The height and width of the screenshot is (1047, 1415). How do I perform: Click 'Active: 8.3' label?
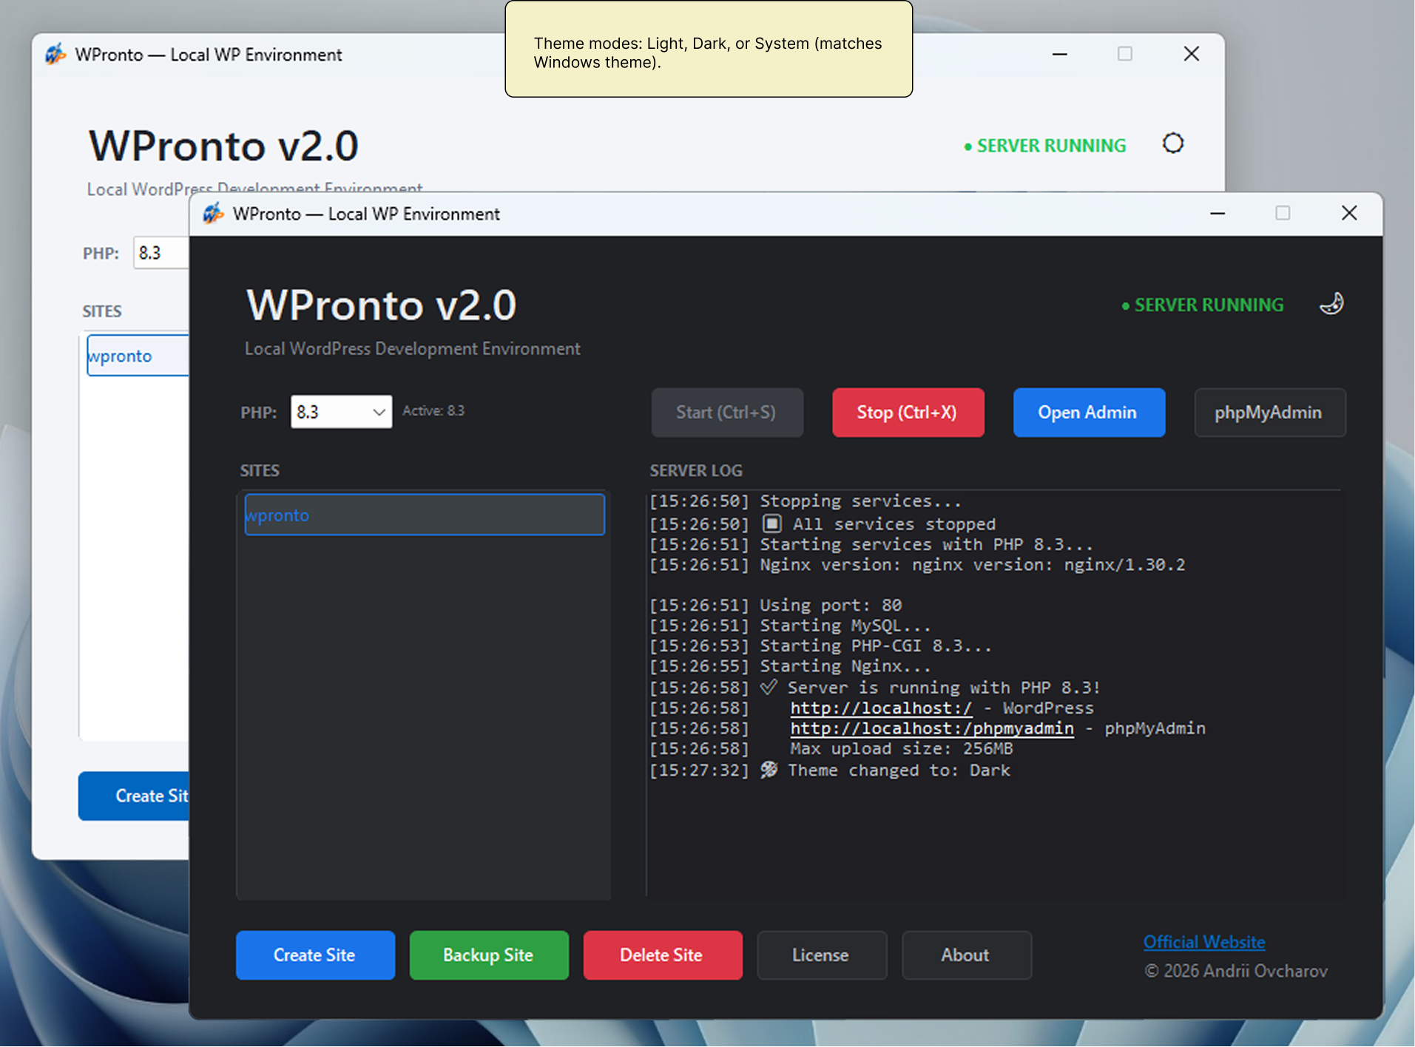click(x=433, y=410)
